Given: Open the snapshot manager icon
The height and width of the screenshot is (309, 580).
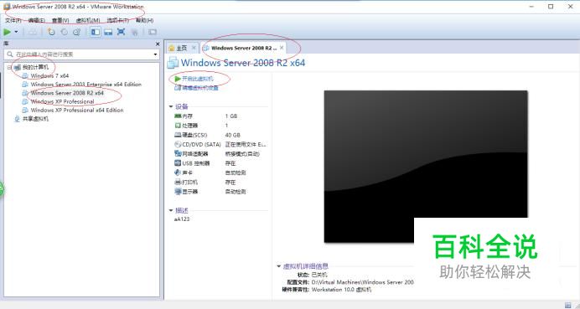Looking at the screenshot, I should tap(76, 32).
